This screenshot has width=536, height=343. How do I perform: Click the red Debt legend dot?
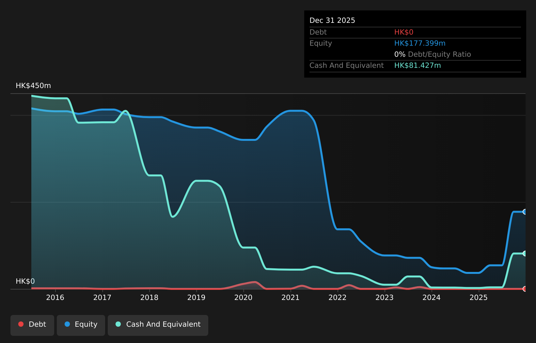pyautogui.click(x=21, y=324)
